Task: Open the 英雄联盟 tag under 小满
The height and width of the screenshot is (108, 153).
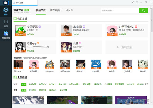Action: click(76, 51)
